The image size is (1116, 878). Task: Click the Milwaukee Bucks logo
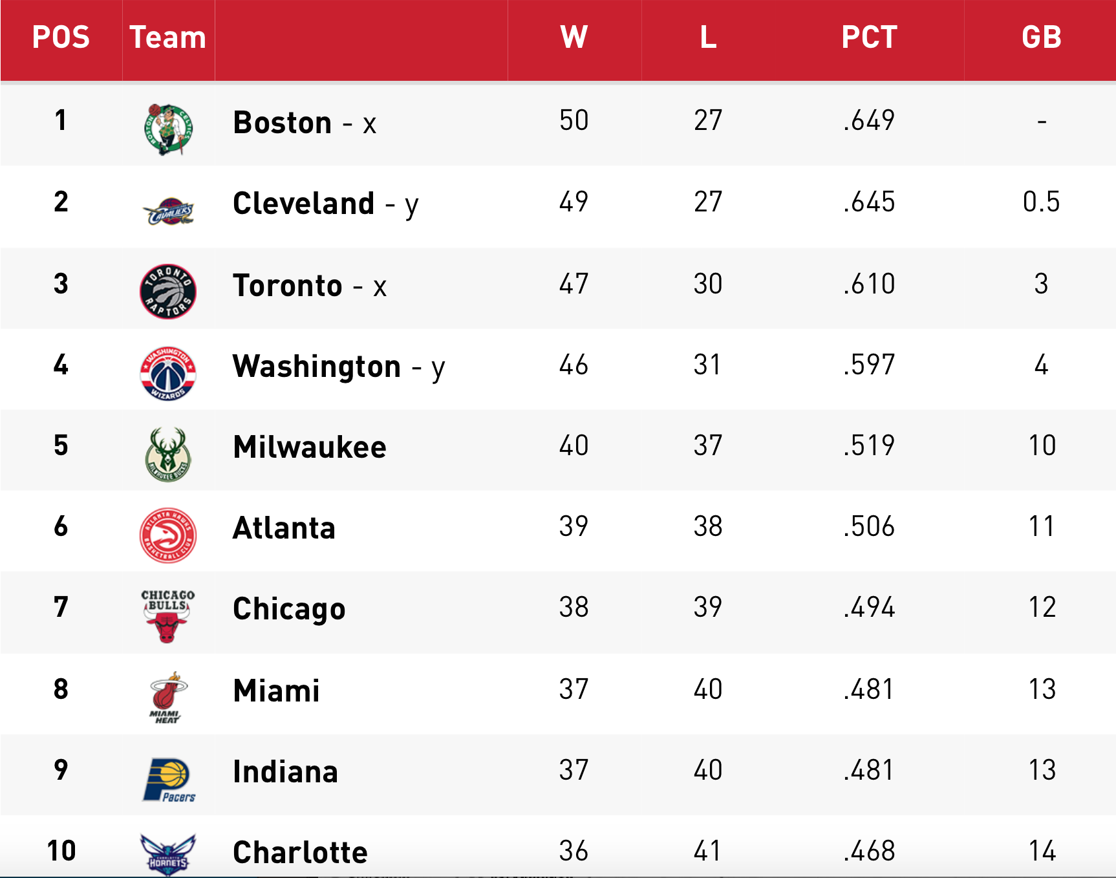pyautogui.click(x=168, y=454)
